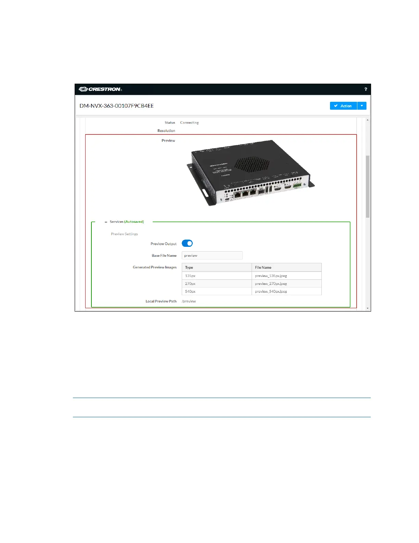Click the device preview image
419x543 pixels.
(x=250, y=172)
